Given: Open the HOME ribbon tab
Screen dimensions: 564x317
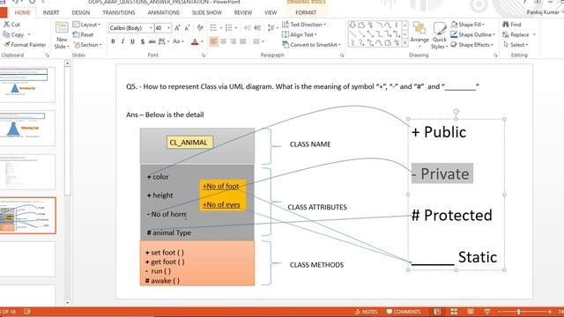Looking at the screenshot, I should tap(22, 12).
